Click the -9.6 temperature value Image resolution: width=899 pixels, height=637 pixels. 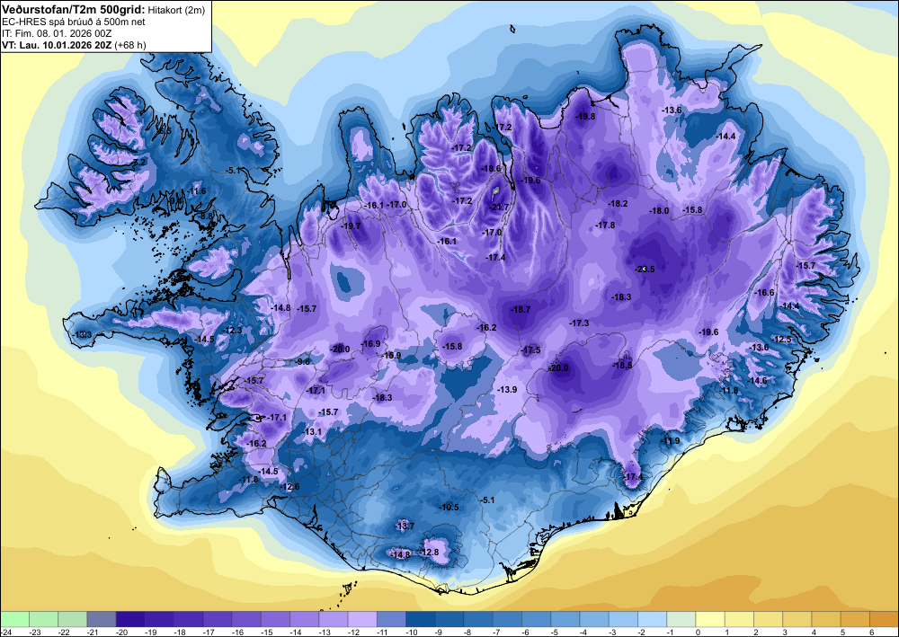(303, 361)
